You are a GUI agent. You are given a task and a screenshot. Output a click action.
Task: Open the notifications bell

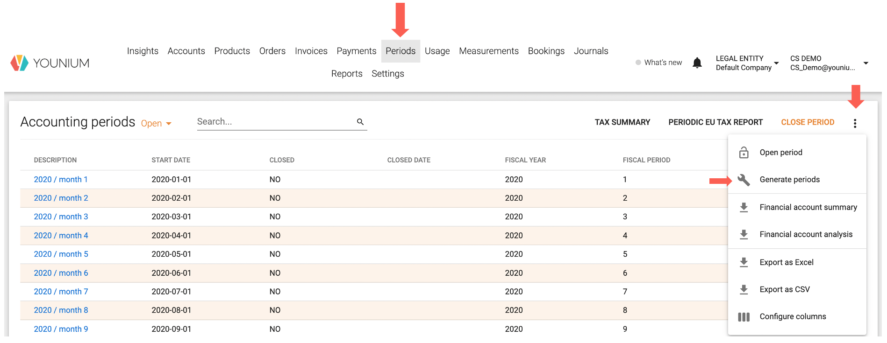[697, 63]
